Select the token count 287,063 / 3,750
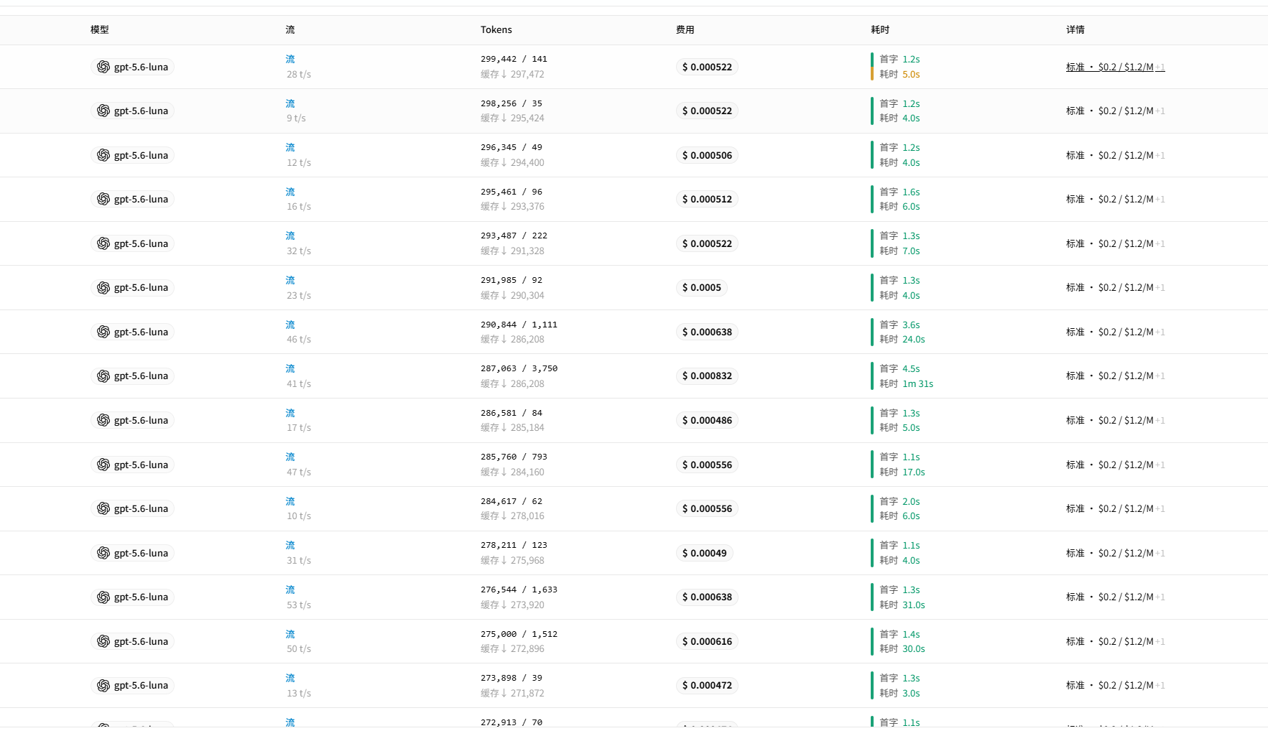Image resolution: width=1268 pixels, height=736 pixels. [x=519, y=368]
